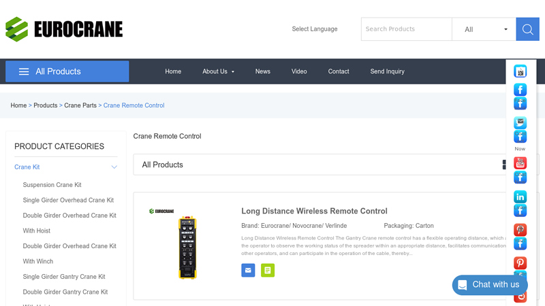Open Double Girder Overhead Crane Kit With Winch
Image resolution: width=545 pixels, height=306 pixels.
tap(69, 254)
